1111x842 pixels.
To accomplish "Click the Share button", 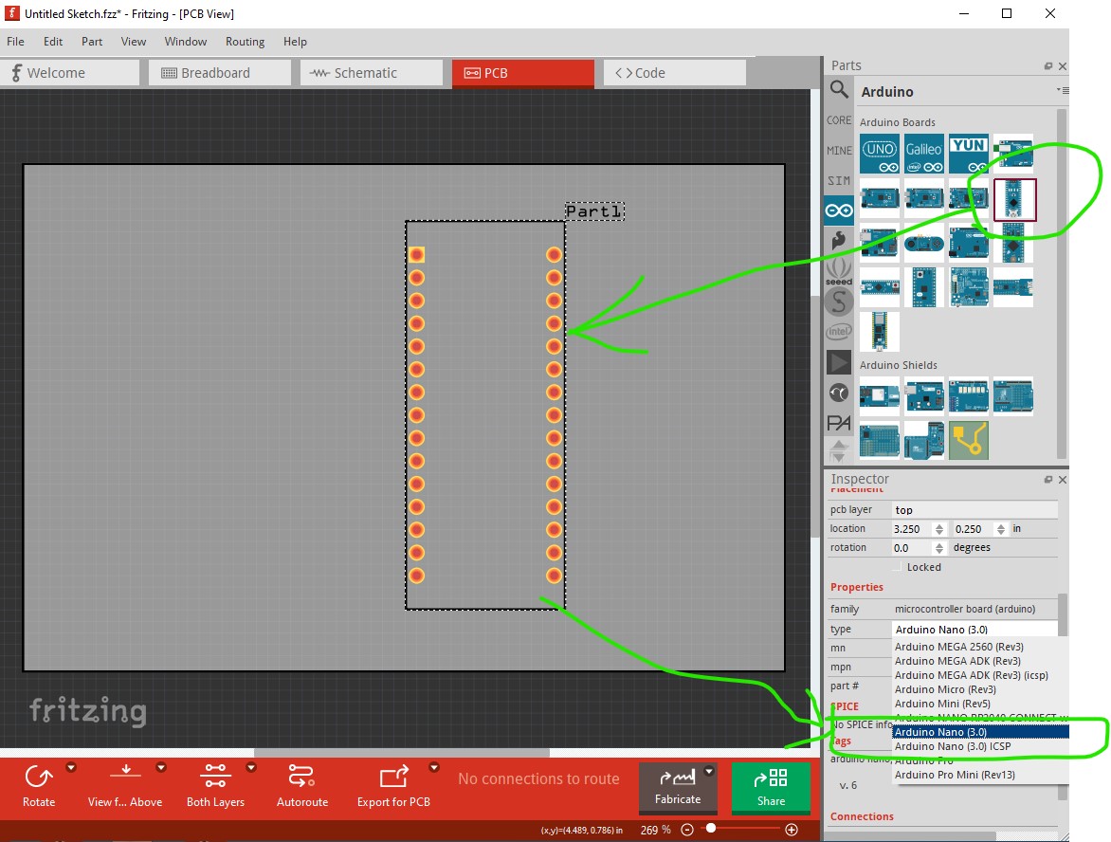I will [x=771, y=787].
